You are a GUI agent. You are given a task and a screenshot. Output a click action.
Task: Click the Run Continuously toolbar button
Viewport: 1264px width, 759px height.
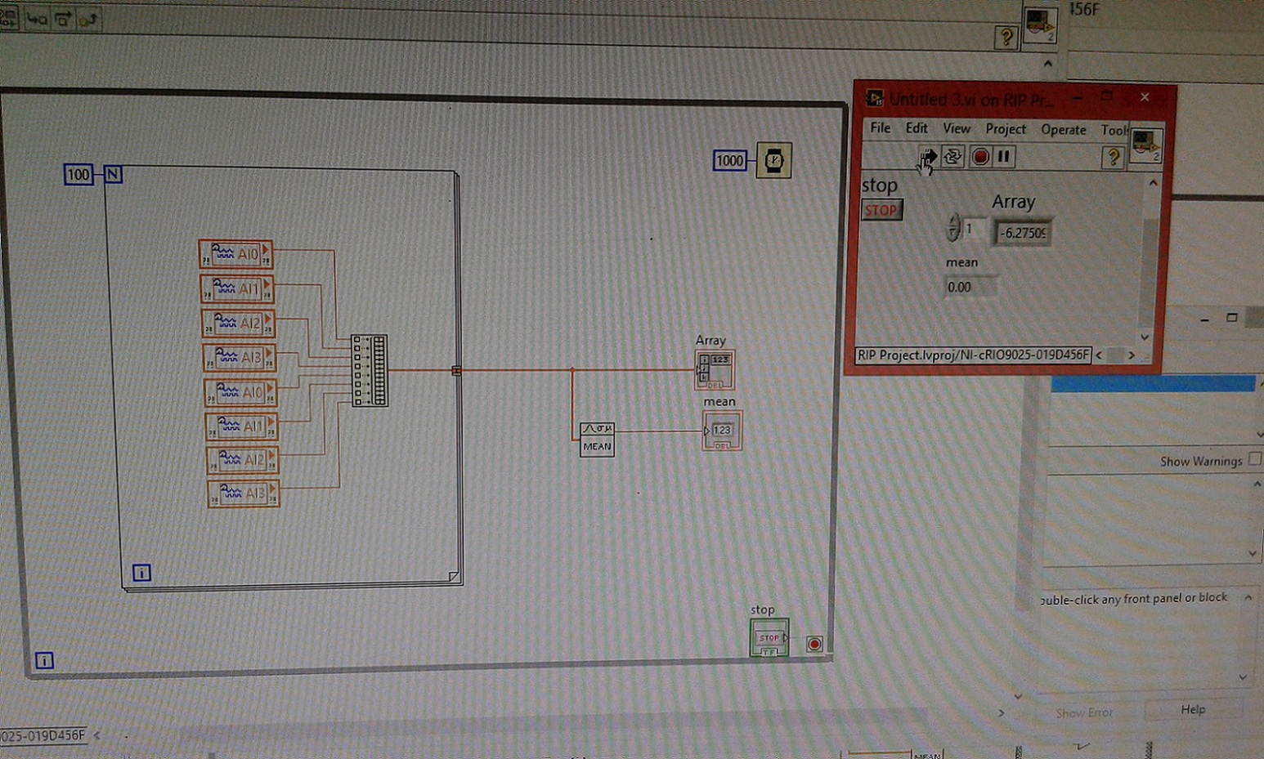[x=953, y=156]
